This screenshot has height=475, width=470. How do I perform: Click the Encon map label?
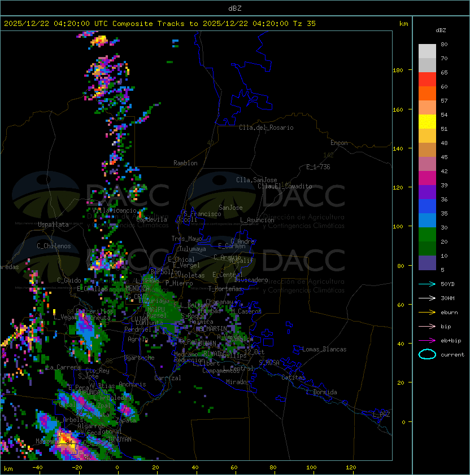pyautogui.click(x=339, y=143)
